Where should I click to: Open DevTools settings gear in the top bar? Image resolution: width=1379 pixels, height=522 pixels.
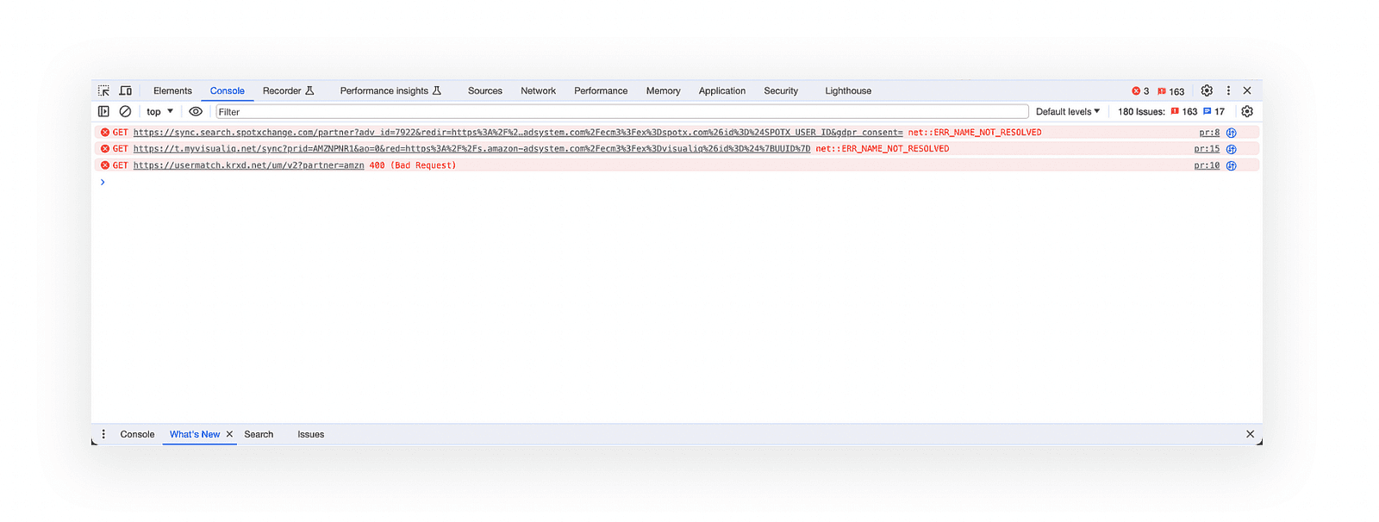(x=1207, y=90)
